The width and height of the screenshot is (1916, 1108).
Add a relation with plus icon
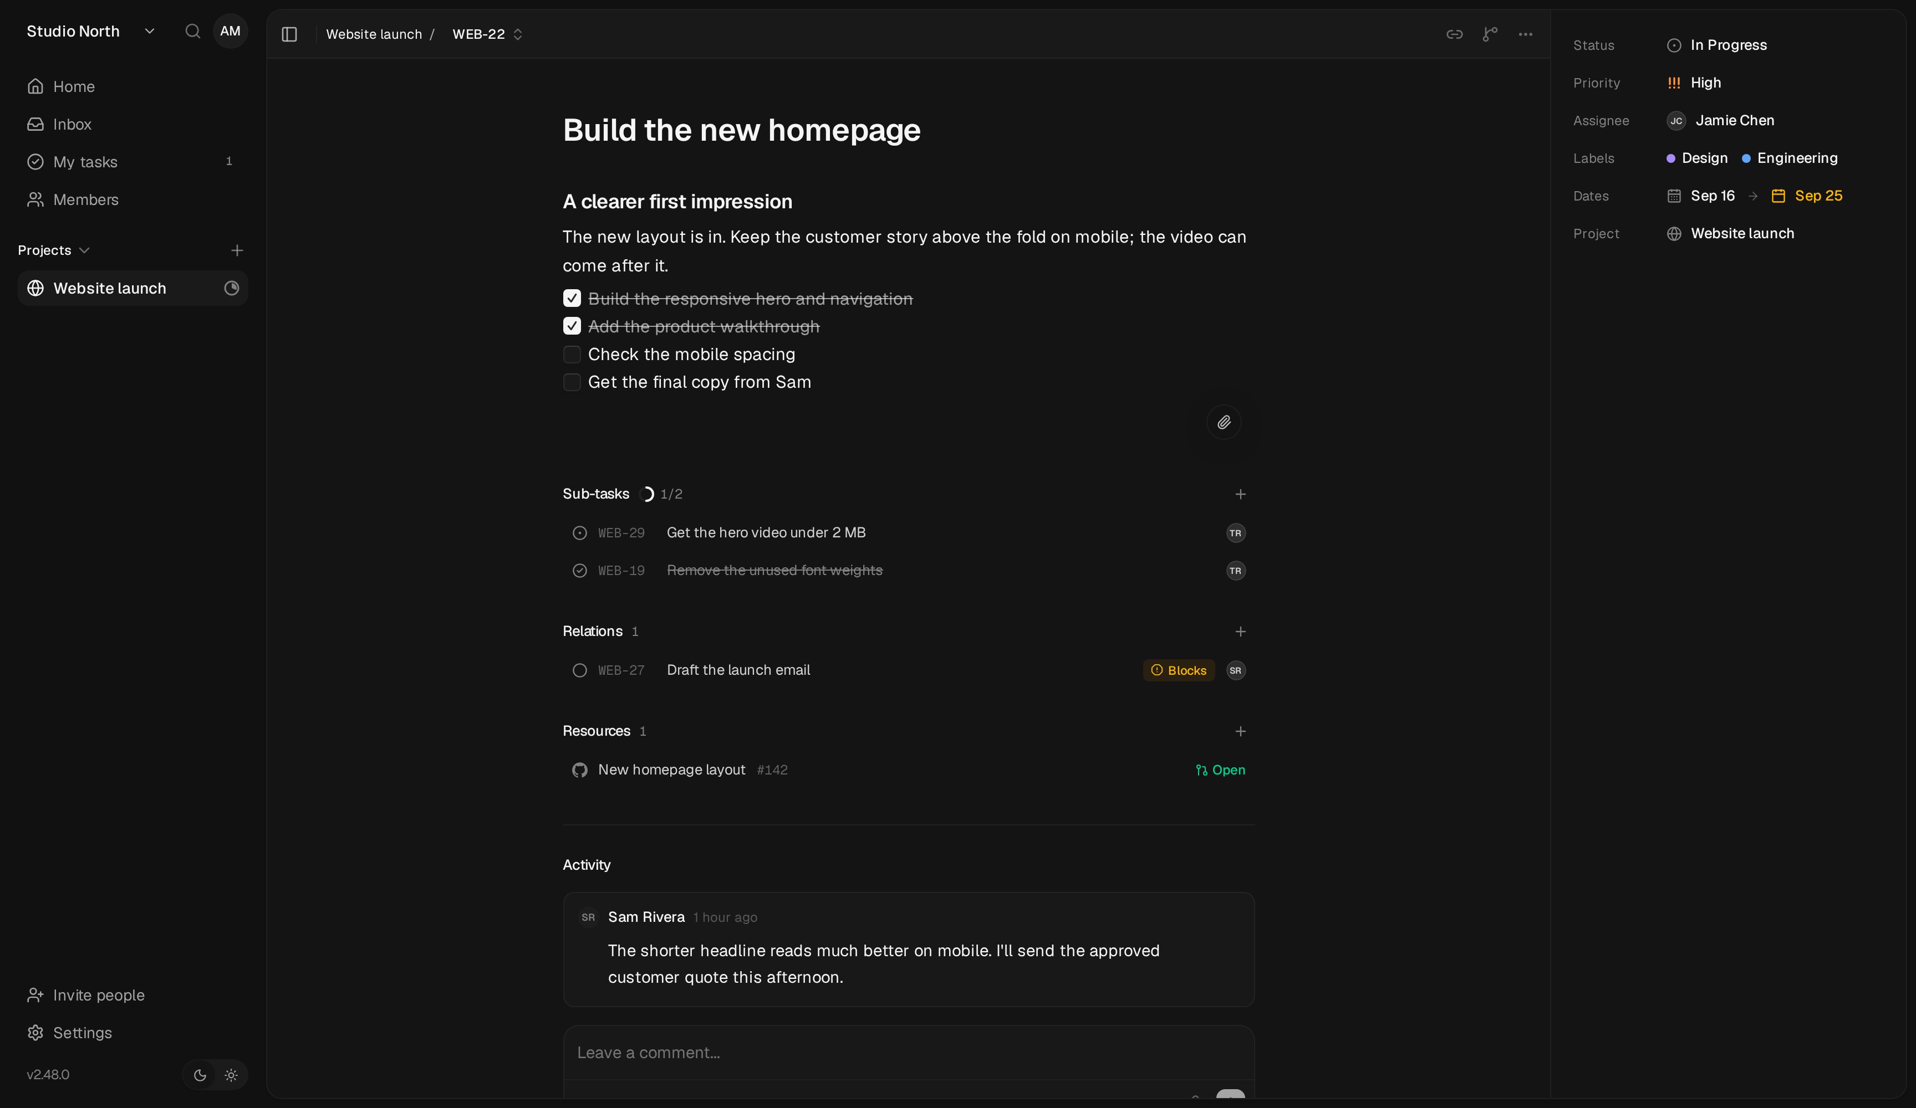coord(1240,632)
